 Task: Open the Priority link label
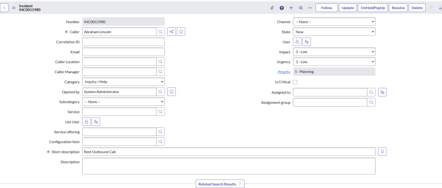(x=284, y=72)
